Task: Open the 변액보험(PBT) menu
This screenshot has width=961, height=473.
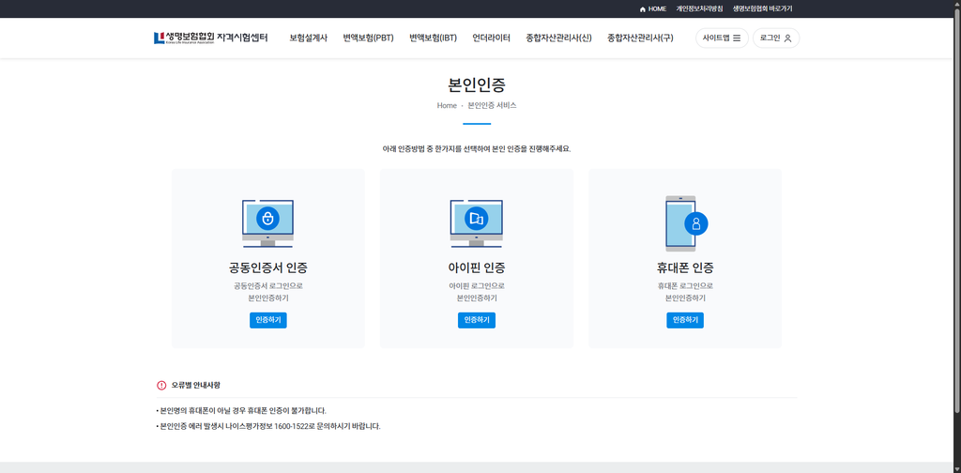Action: coord(368,38)
